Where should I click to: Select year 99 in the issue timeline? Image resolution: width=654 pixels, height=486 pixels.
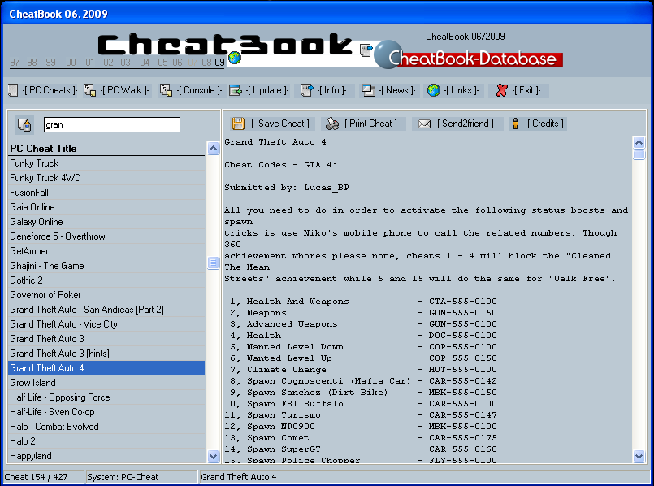coord(51,63)
